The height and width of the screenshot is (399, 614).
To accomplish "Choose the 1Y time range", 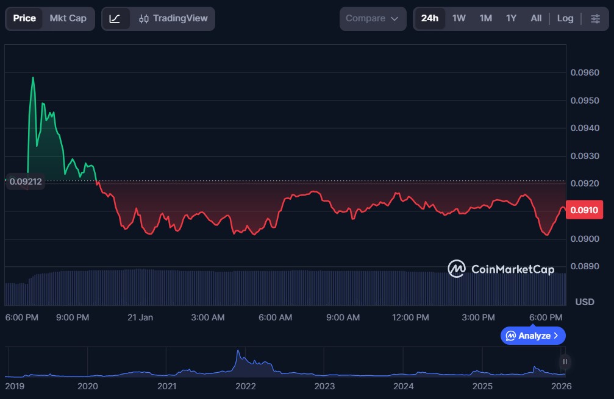I will 511,18.
